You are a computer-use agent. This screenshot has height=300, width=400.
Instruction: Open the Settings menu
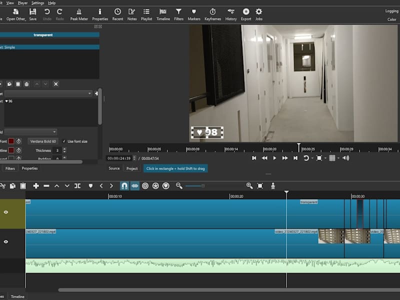(37, 3)
